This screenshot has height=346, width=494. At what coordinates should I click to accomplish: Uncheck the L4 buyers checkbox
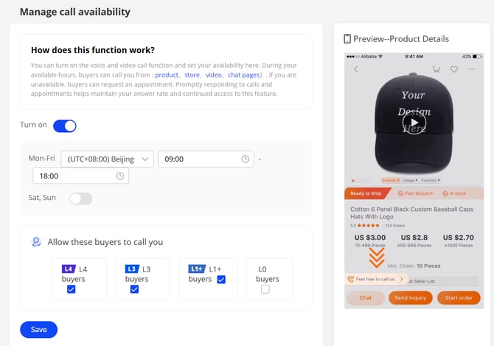[72, 289]
